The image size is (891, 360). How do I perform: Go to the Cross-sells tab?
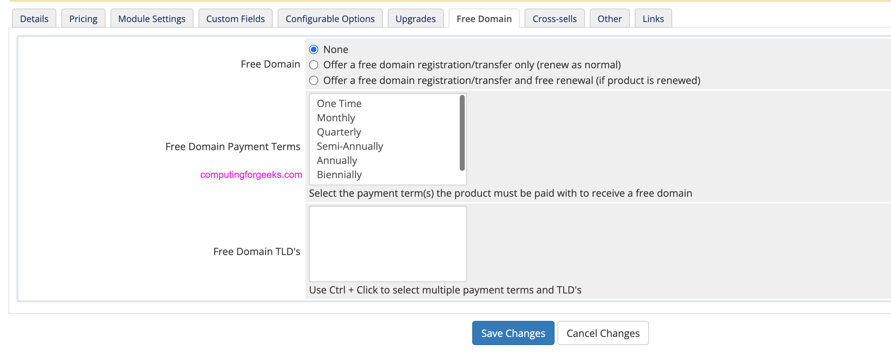555,19
